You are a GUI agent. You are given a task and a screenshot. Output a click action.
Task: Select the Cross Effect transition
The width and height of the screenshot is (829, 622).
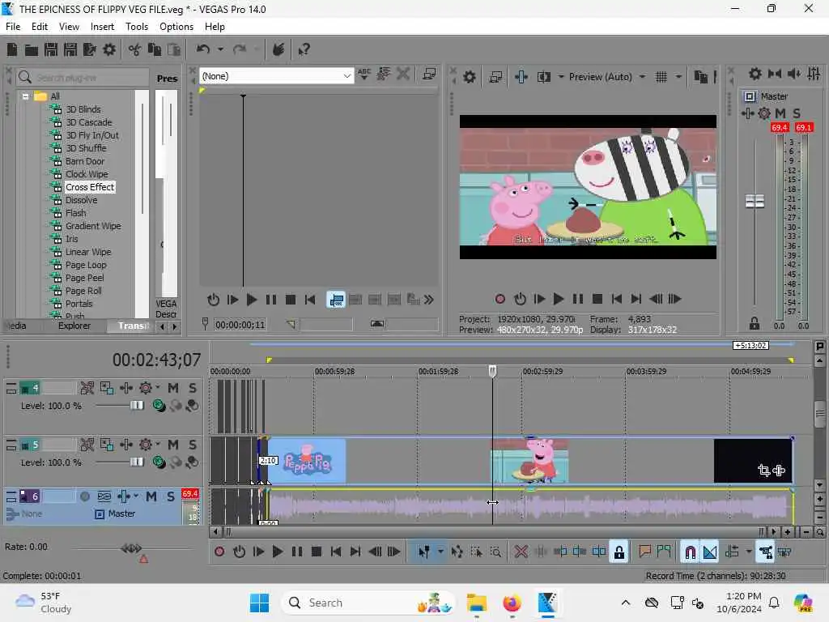pos(90,187)
